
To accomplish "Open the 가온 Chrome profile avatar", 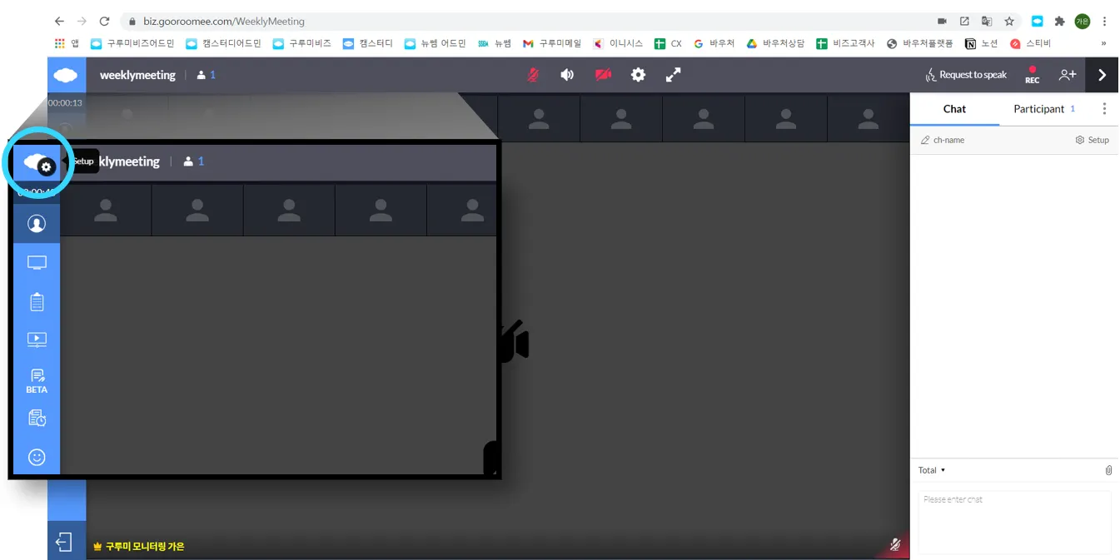I will 1082,21.
